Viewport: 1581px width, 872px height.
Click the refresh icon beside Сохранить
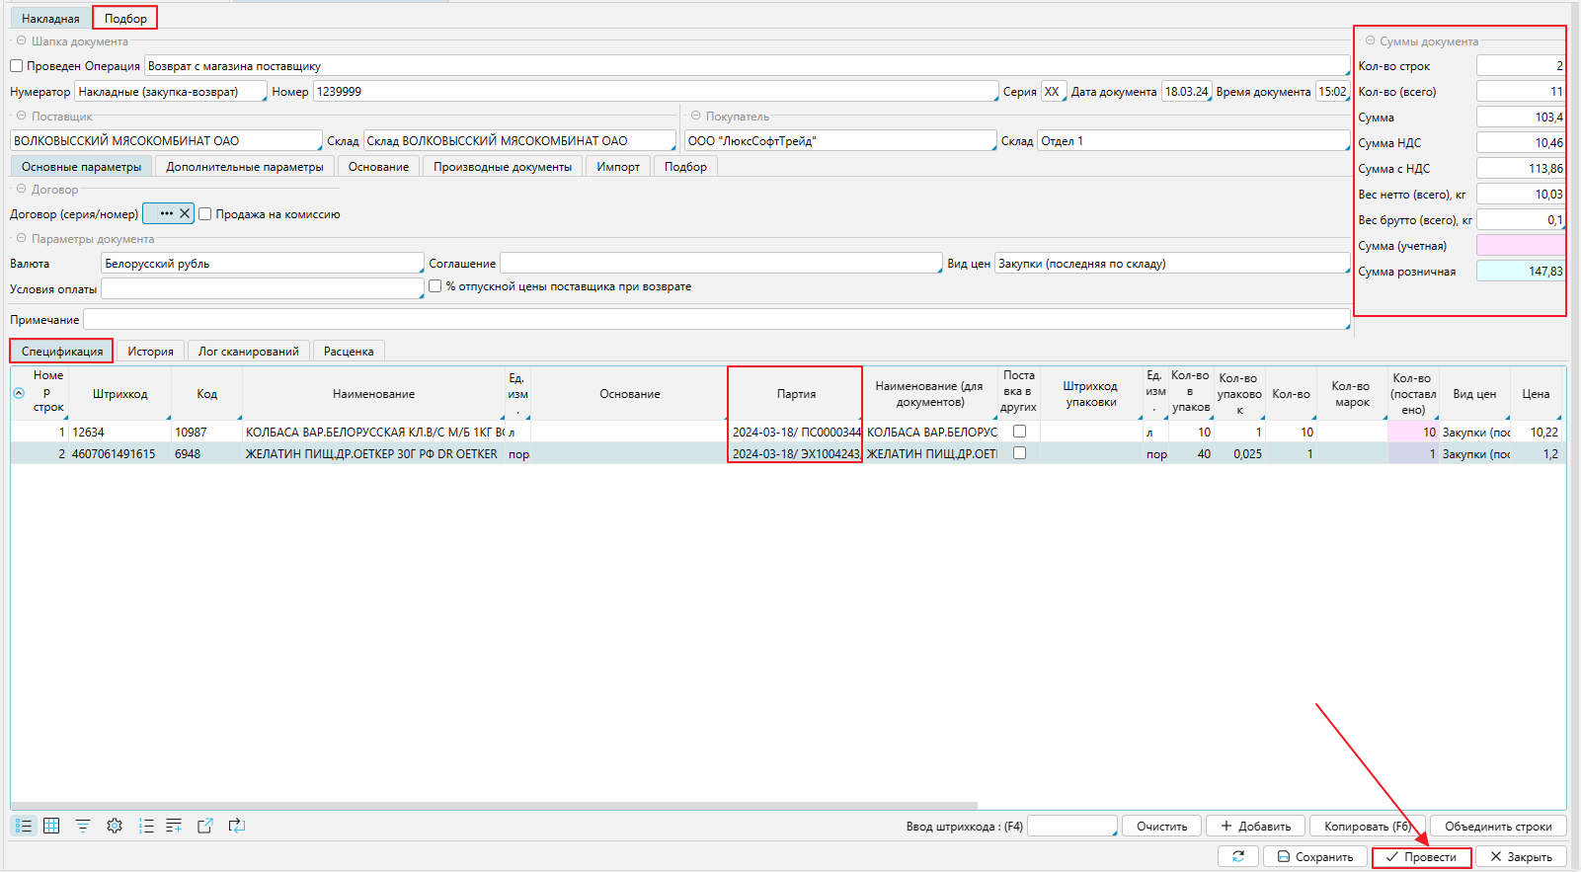click(1237, 856)
